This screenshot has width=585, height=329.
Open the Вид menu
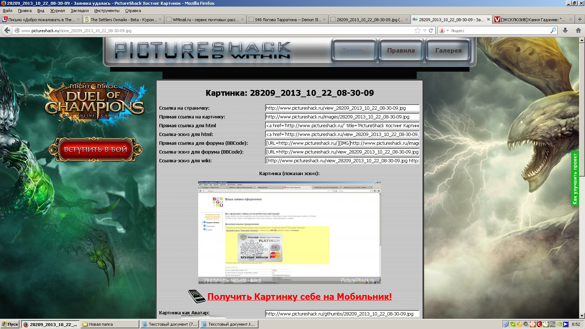(41, 11)
